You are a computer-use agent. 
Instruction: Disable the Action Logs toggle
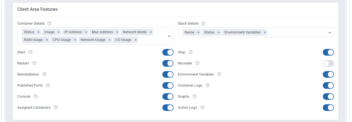click(x=328, y=108)
